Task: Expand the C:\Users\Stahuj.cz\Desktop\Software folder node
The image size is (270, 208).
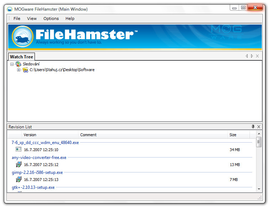Action: tap(19, 70)
